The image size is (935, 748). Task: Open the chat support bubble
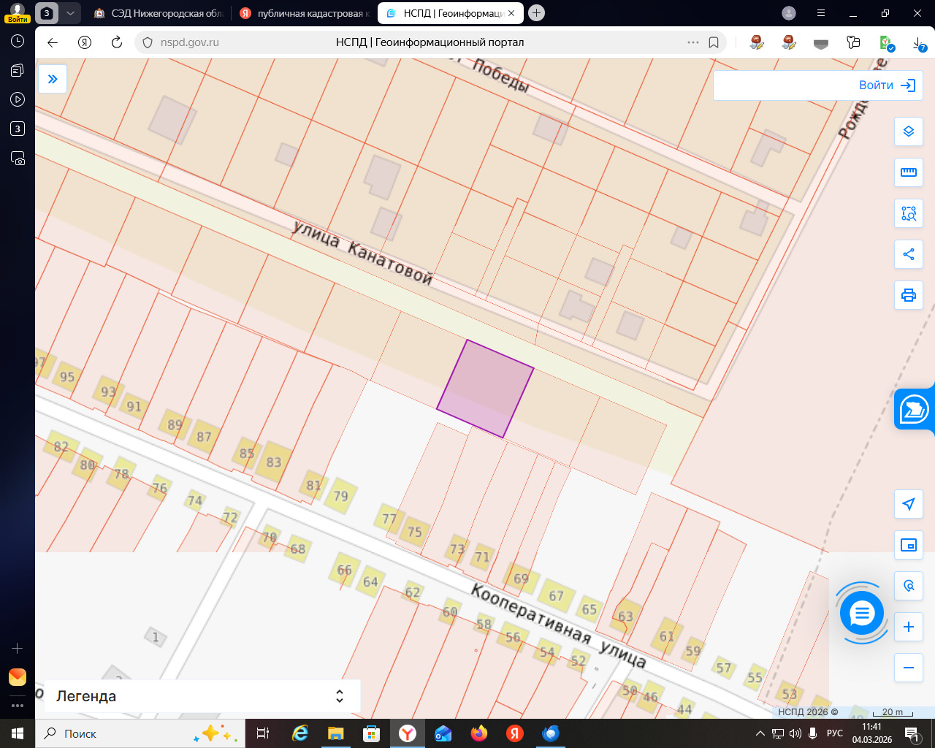[x=862, y=613]
